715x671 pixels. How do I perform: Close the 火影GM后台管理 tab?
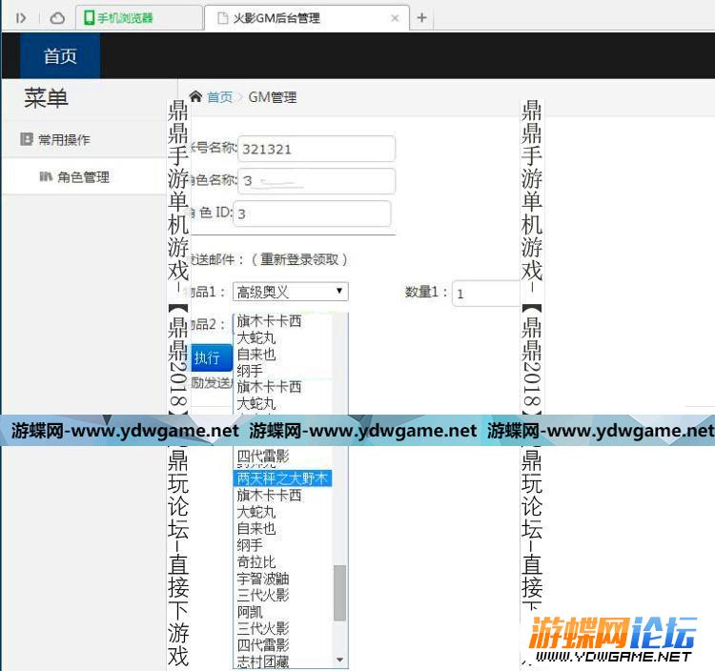tap(395, 18)
